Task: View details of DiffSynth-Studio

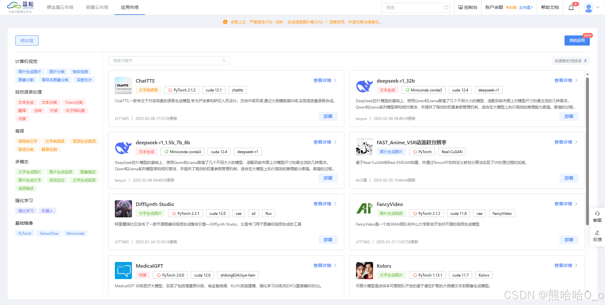Action: pyautogui.click(x=325, y=204)
